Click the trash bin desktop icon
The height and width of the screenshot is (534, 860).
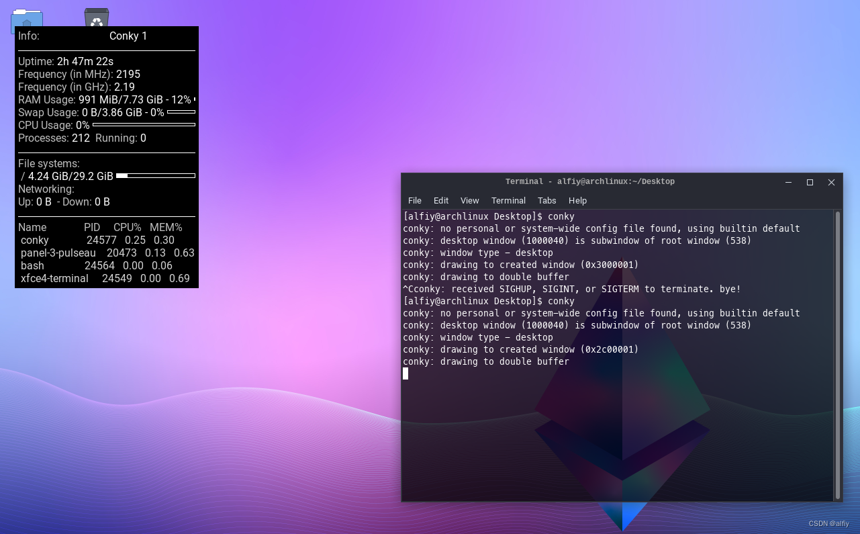[x=97, y=17]
